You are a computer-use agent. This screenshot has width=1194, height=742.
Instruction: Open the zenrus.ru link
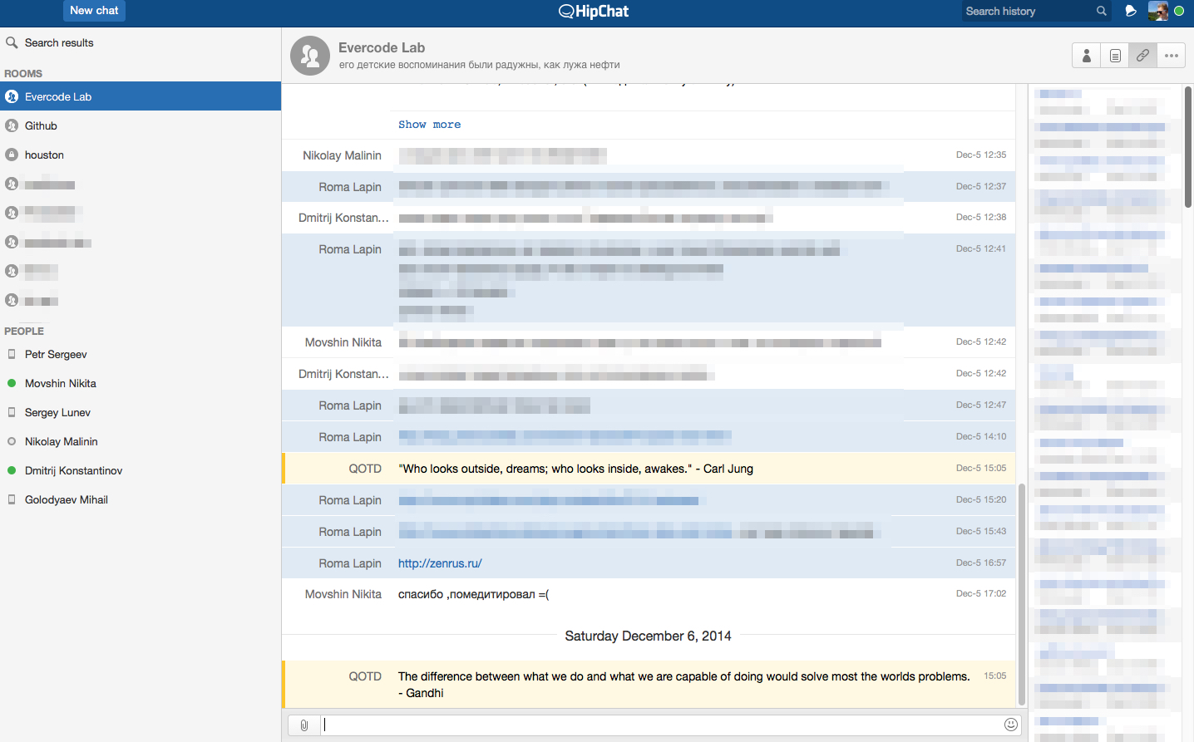coord(440,563)
